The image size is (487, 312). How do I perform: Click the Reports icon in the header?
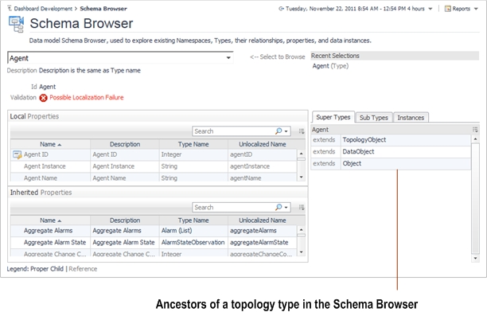tap(447, 9)
